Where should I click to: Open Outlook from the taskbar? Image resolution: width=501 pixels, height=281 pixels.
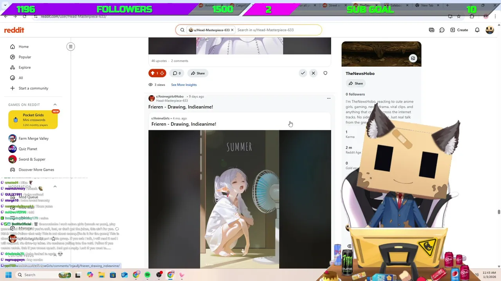point(124,275)
